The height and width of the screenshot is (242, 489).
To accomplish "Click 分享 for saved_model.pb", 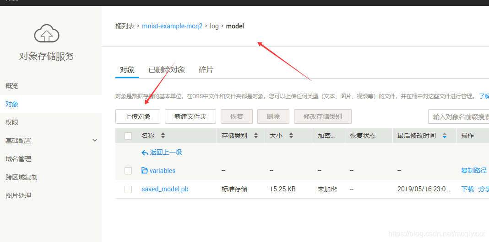I will point(484,189).
